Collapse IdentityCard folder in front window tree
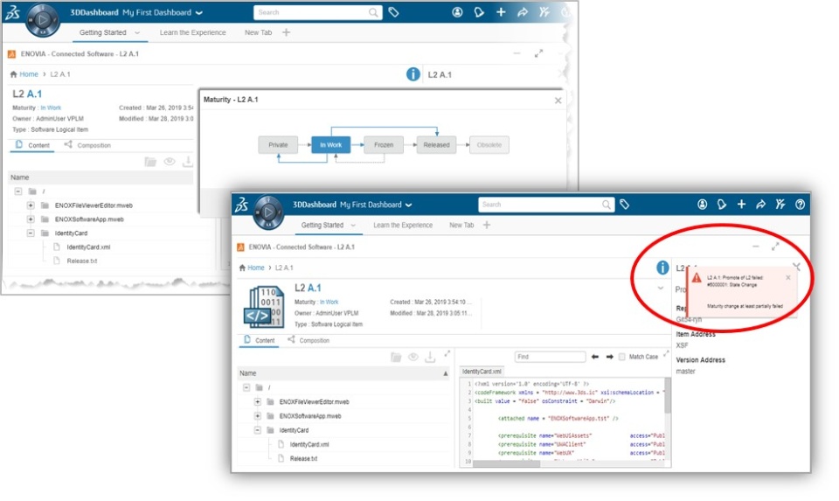 [257, 430]
